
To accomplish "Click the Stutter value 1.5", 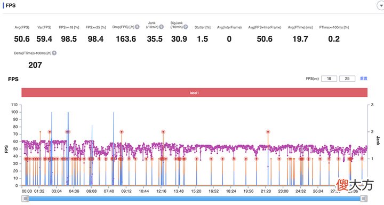I will click(202, 39).
